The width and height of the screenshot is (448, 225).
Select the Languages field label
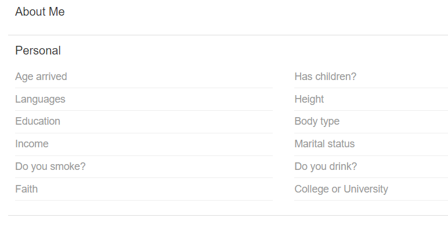pyautogui.click(x=40, y=99)
